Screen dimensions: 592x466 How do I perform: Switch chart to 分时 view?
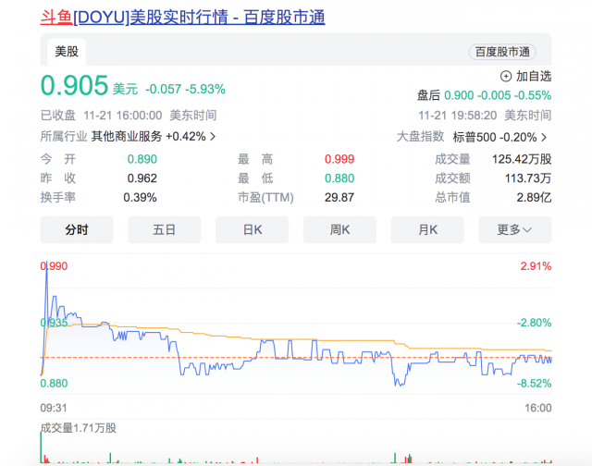(x=77, y=229)
